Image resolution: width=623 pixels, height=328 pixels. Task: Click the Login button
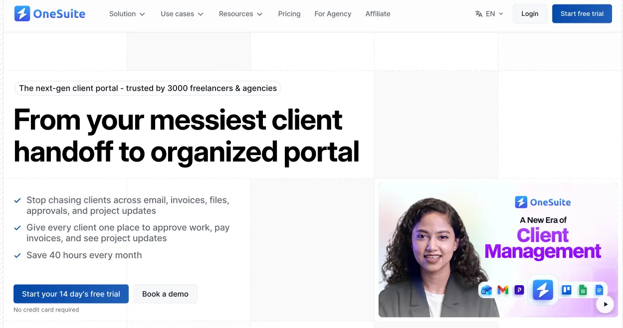pos(530,14)
